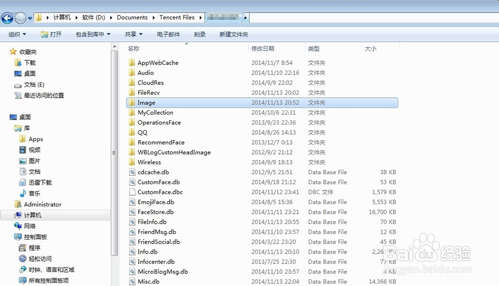Image resolution: width=499 pixels, height=286 pixels.
Task: Select the 库 libraries node in sidebar
Action: 22,128
